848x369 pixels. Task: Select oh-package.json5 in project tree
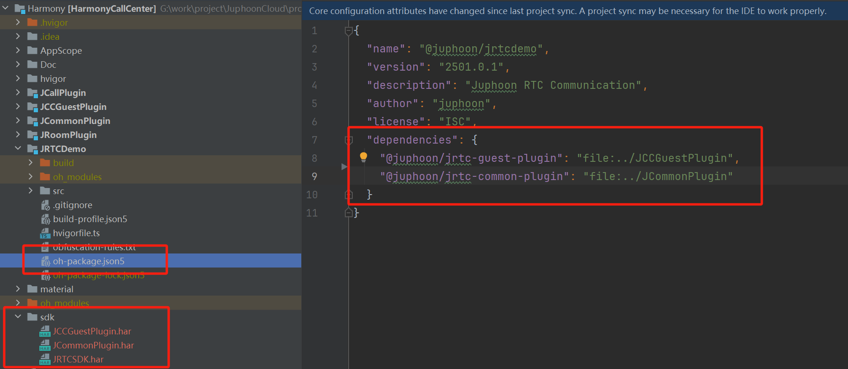pyautogui.click(x=150, y=261)
